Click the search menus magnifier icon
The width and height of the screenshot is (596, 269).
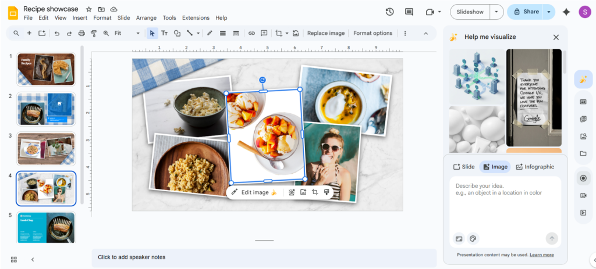(x=16, y=33)
